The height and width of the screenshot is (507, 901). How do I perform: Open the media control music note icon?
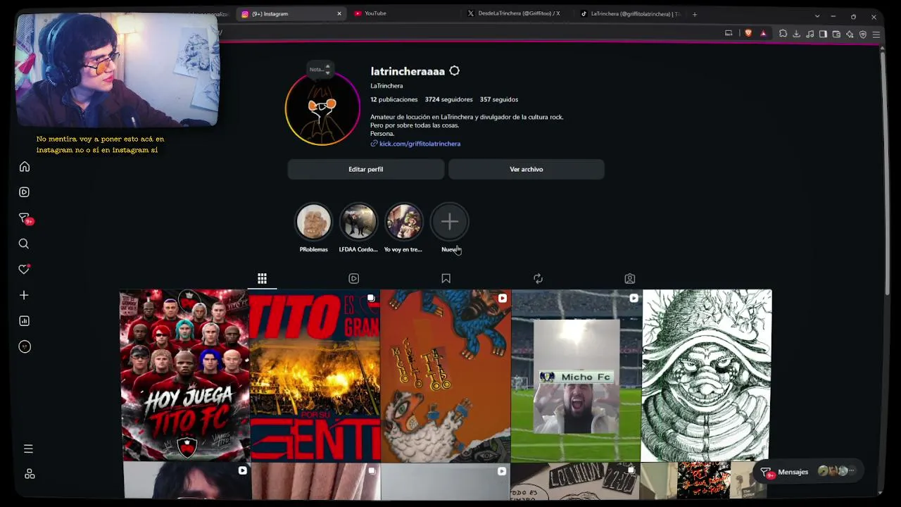pyautogui.click(x=809, y=34)
